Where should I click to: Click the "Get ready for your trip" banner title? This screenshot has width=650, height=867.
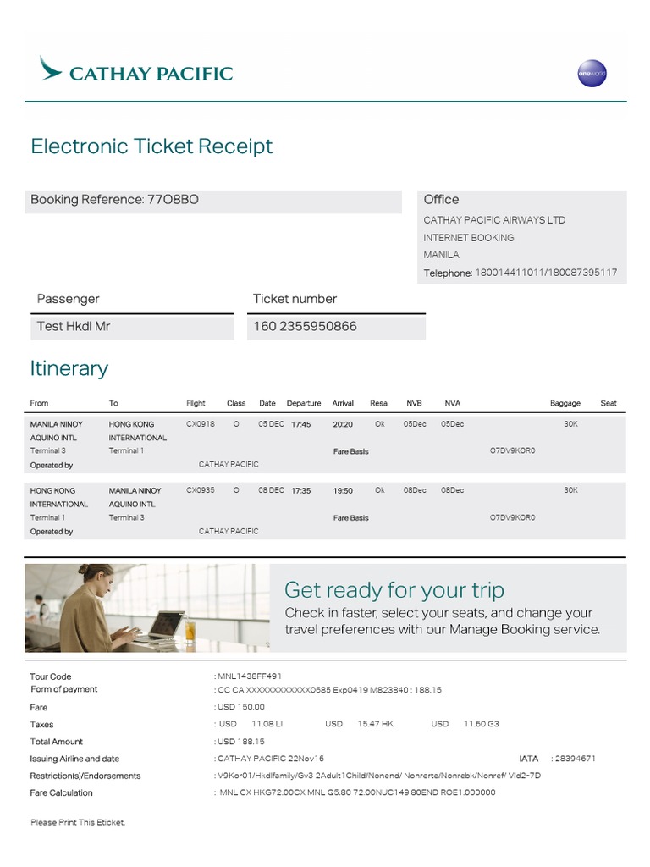(x=394, y=590)
